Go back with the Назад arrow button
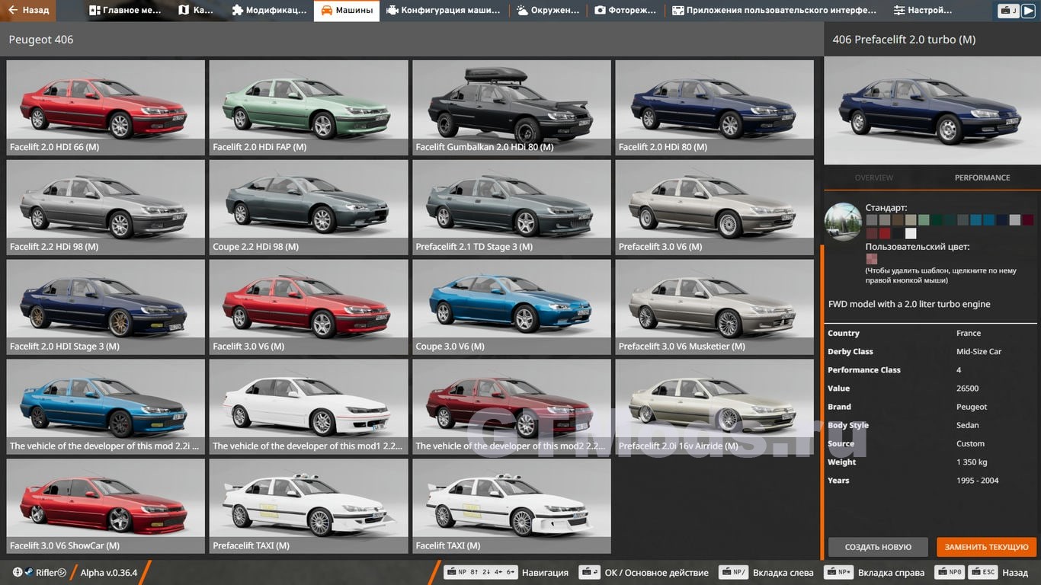The image size is (1041, 585). point(28,11)
